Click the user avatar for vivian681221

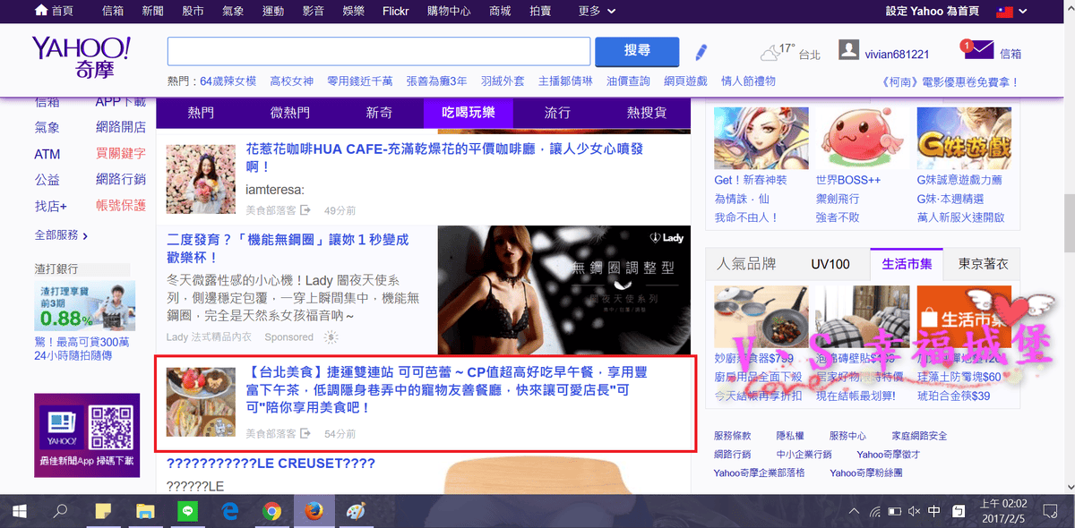[848, 50]
